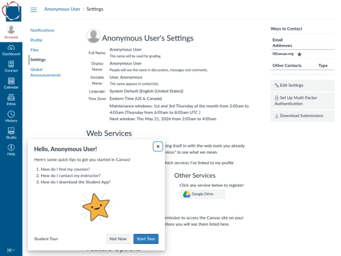Click the Google Drive service button
Image resolution: width=341 pixels, height=256 pixels.
click(203, 194)
